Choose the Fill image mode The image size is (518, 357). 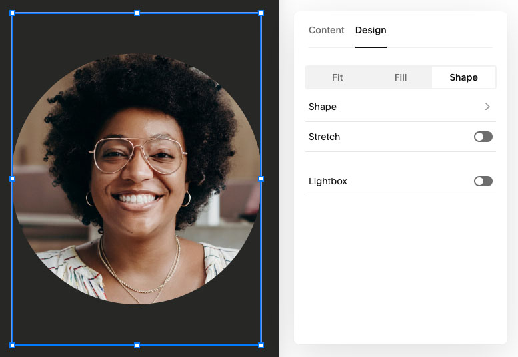point(401,77)
